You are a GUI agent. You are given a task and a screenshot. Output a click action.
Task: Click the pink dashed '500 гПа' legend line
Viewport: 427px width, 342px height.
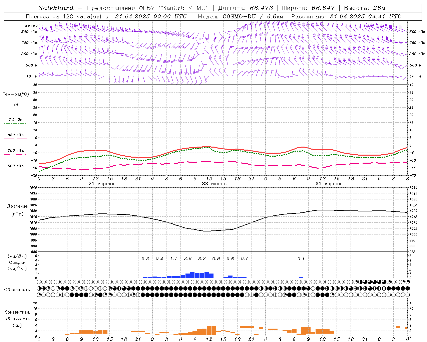click(x=15, y=170)
